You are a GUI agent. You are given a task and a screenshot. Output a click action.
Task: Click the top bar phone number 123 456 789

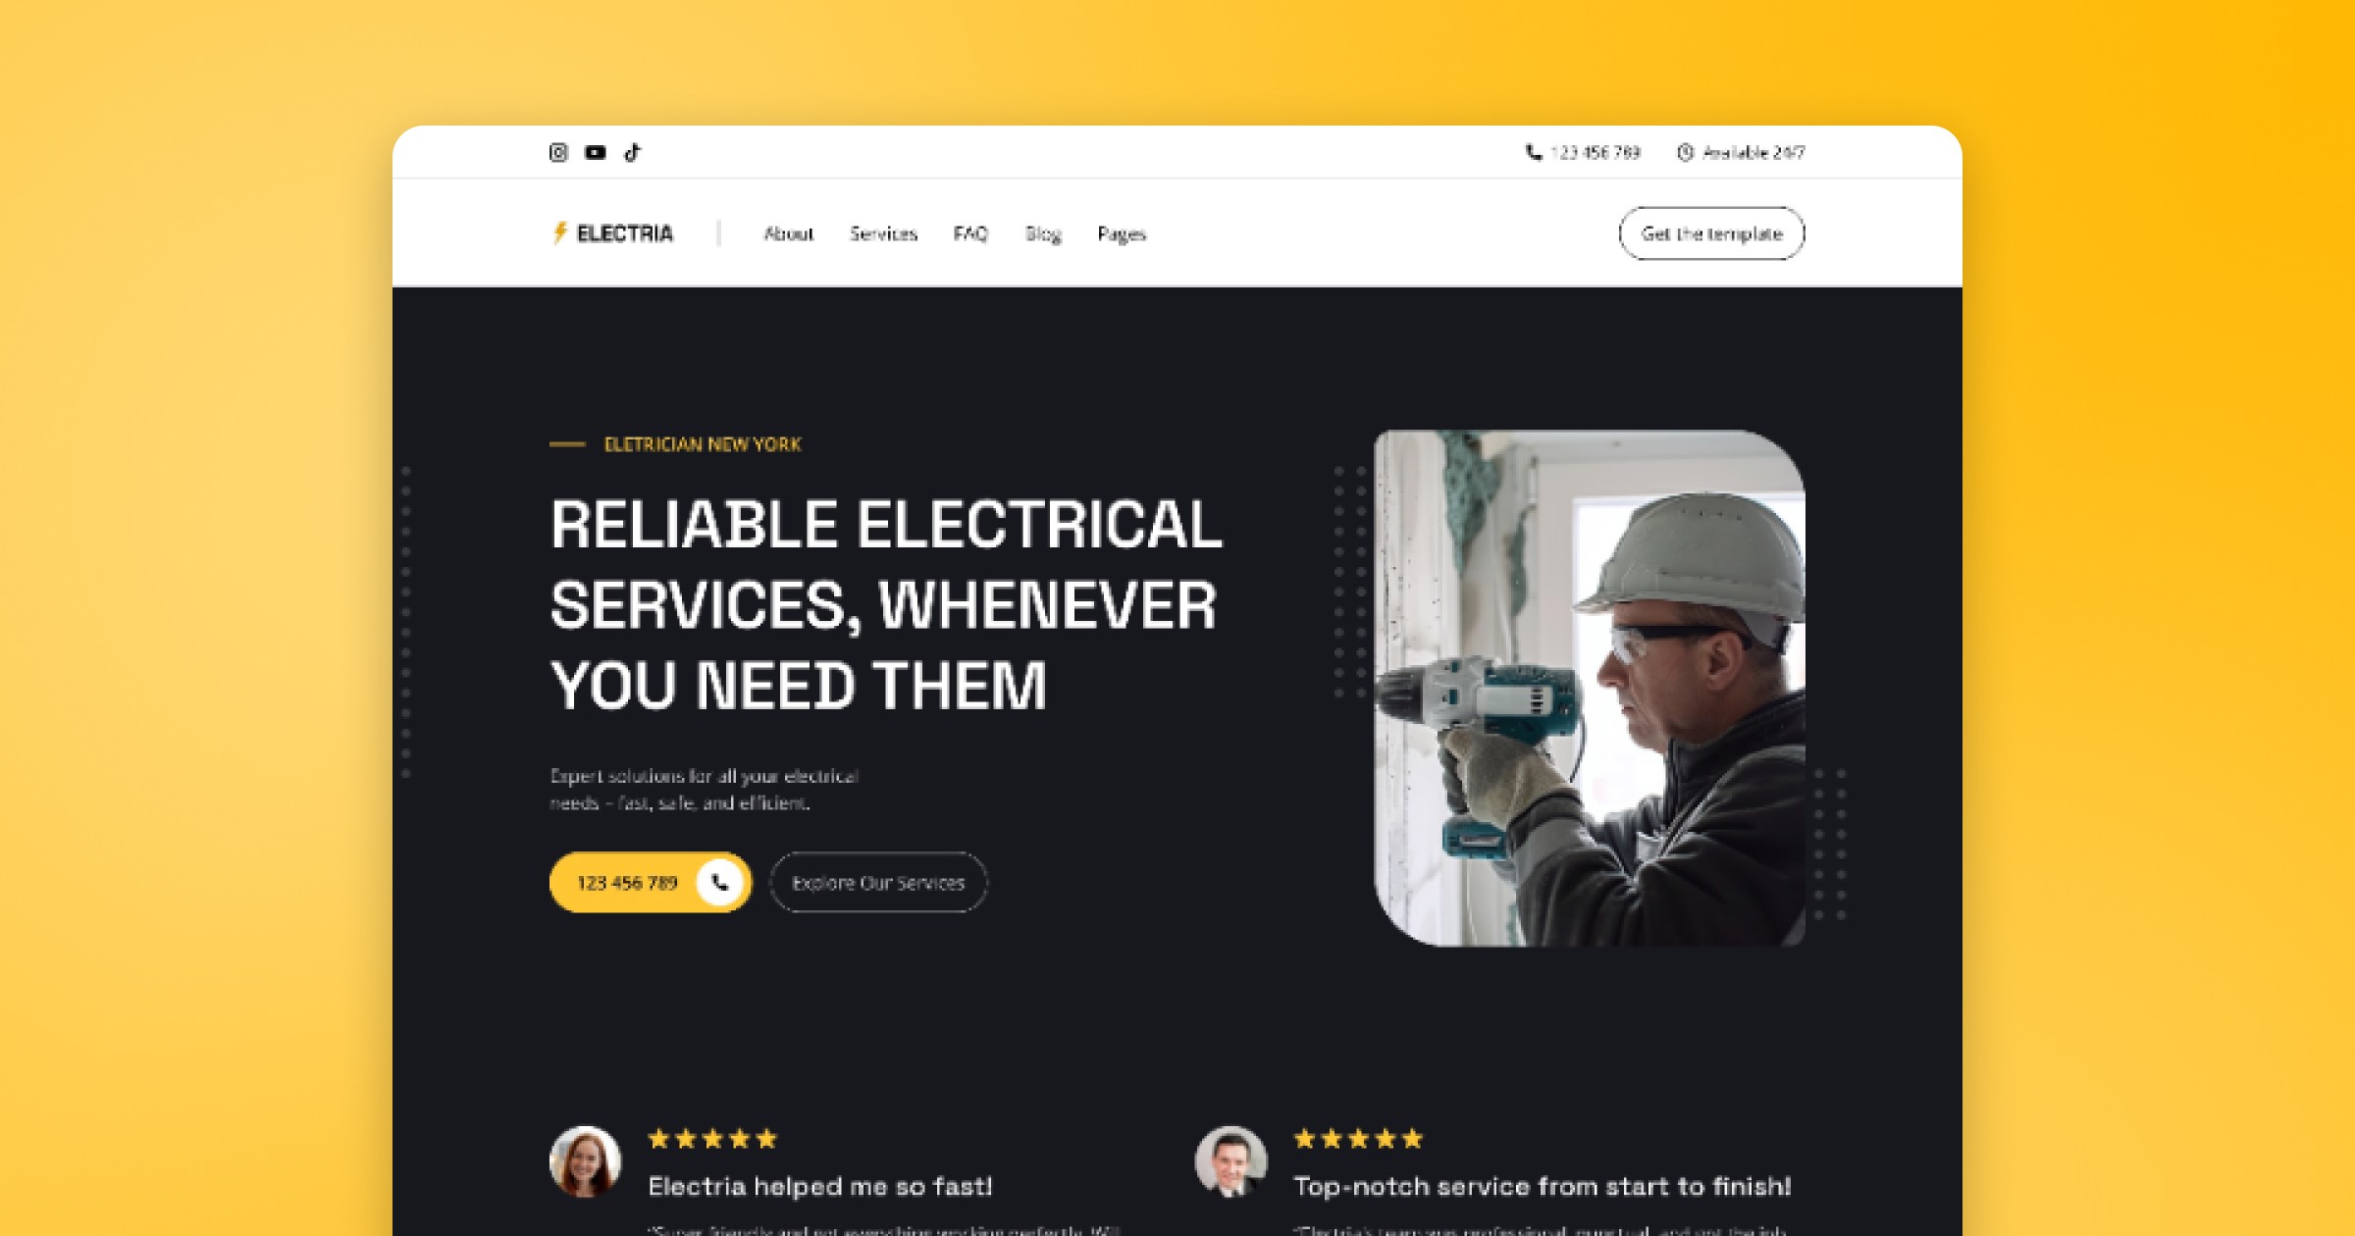coord(1596,152)
